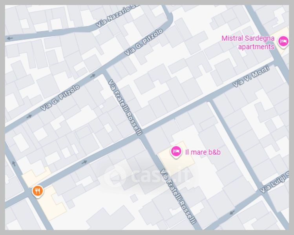Screen dimensions: 294x235
Task: Click the Il mare b&b text label
Action: (x=203, y=152)
